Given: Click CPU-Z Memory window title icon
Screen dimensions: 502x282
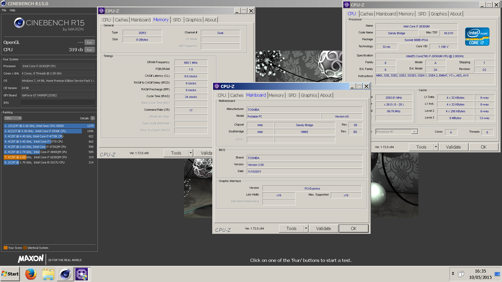Looking at the screenshot, I should (101, 11).
